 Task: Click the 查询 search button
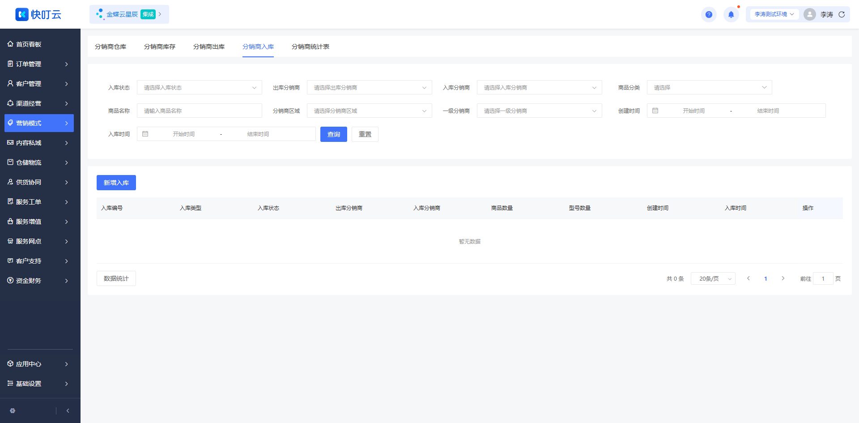[334, 134]
